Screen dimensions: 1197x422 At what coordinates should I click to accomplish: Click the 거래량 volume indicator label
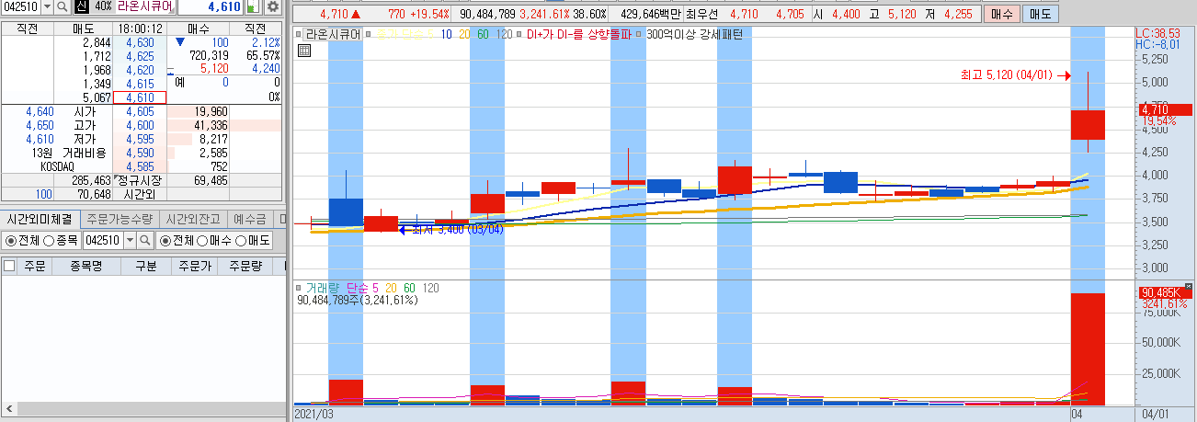pos(324,288)
